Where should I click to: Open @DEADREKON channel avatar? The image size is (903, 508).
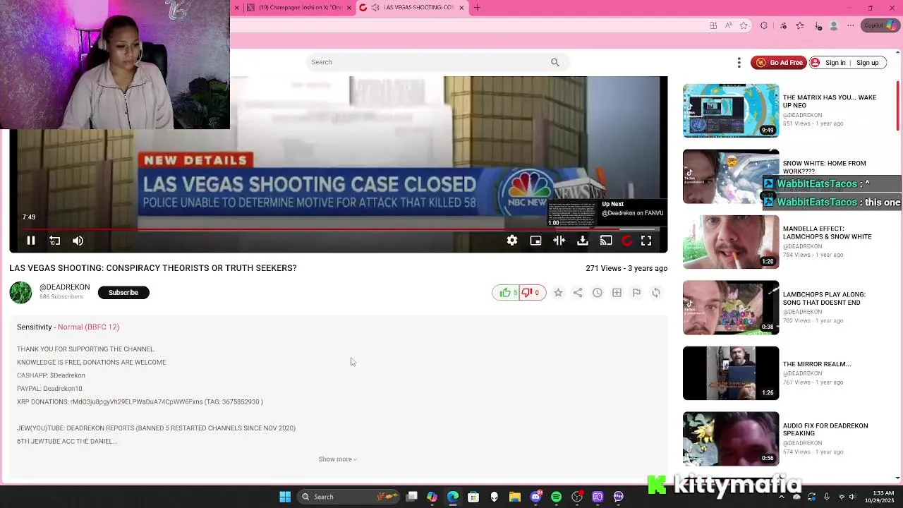click(20, 292)
